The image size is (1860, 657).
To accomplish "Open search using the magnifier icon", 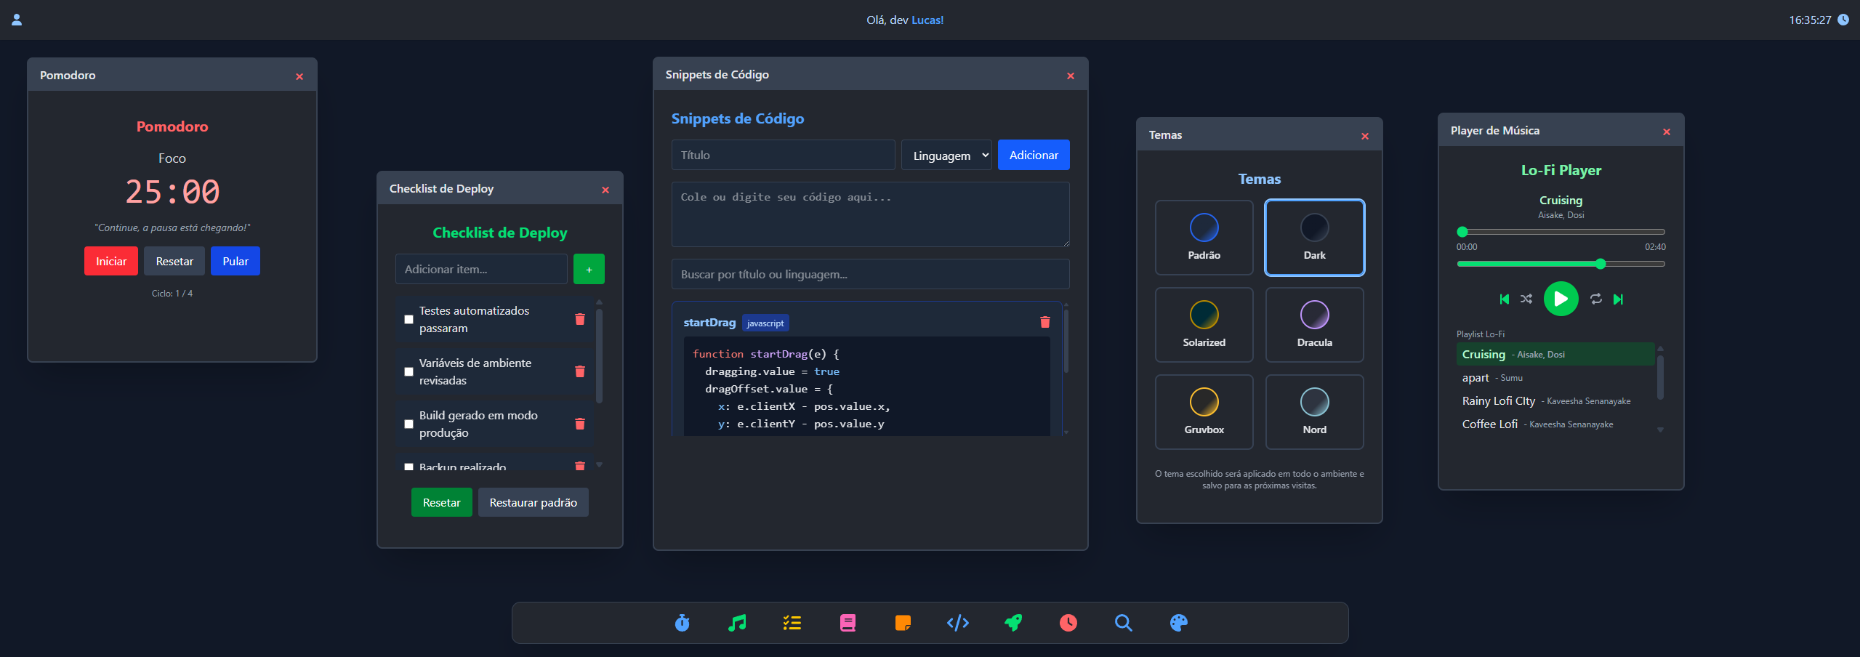I will [1123, 623].
